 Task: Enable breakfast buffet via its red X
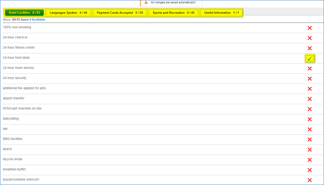[x=310, y=170]
